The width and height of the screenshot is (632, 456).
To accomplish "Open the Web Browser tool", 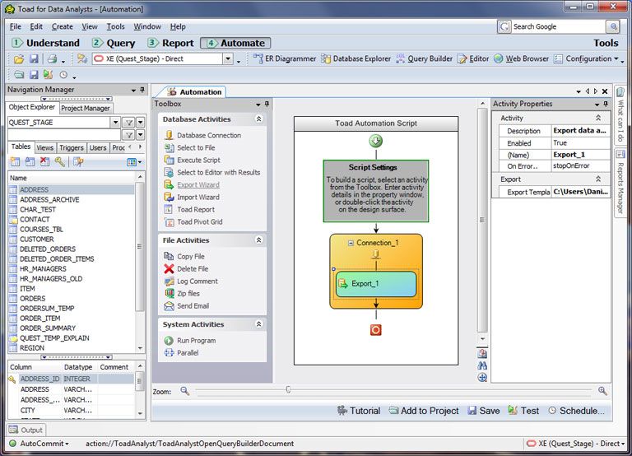I will 521,59.
